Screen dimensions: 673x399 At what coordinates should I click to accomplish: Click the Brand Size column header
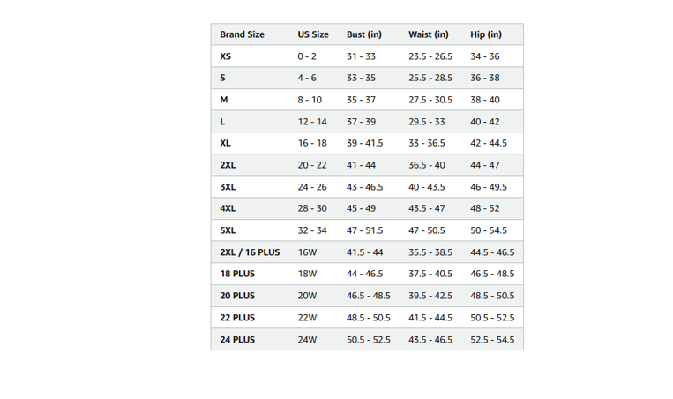pyautogui.click(x=242, y=34)
